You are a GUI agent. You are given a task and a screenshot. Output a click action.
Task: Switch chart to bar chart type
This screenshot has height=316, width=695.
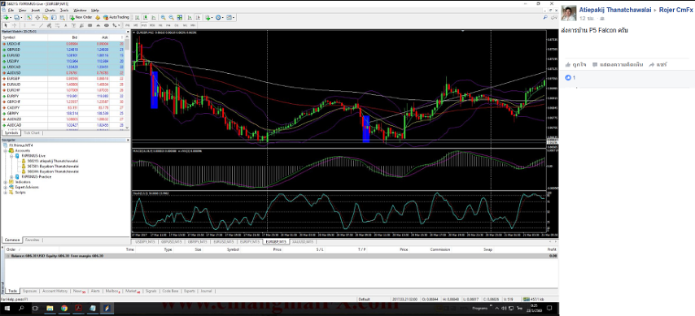(138, 17)
